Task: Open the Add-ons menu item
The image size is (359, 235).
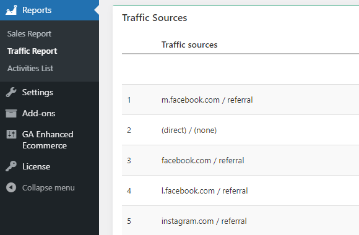Action: point(39,113)
